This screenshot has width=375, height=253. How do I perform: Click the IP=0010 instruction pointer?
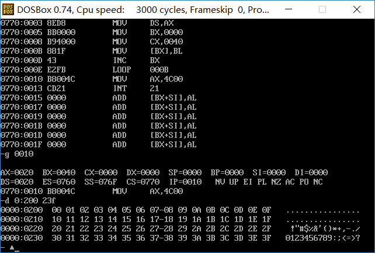click(186, 182)
